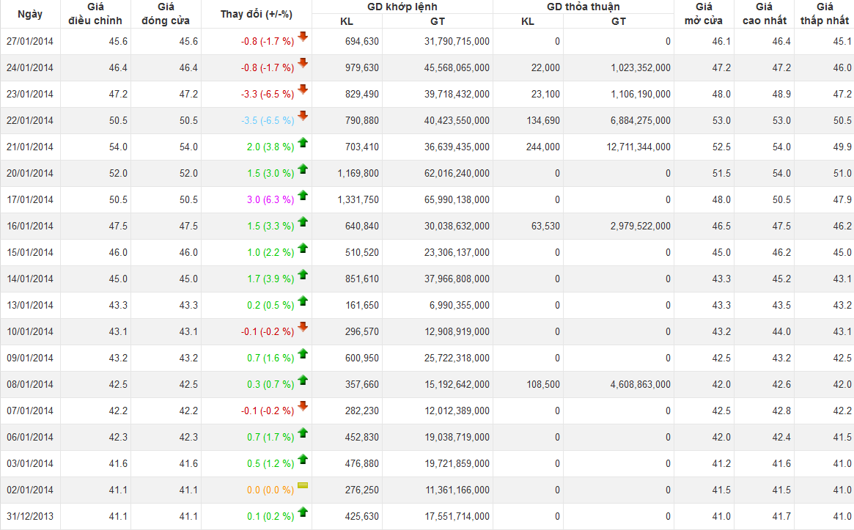Image resolution: width=854 pixels, height=530 pixels.
Task: Select the 20/01/2014 date cell
Action: coord(30,174)
